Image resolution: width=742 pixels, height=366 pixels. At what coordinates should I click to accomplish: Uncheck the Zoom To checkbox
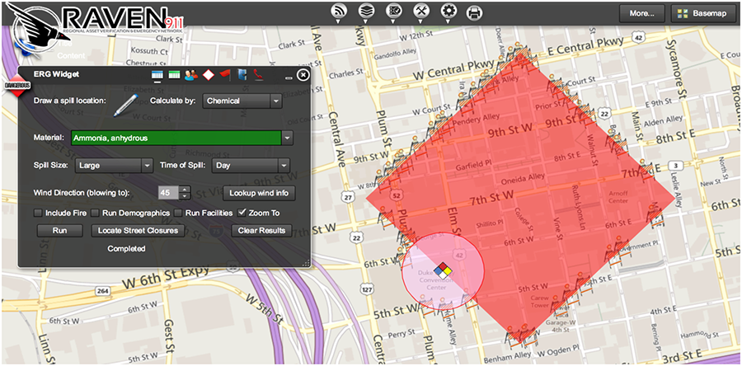[242, 213]
